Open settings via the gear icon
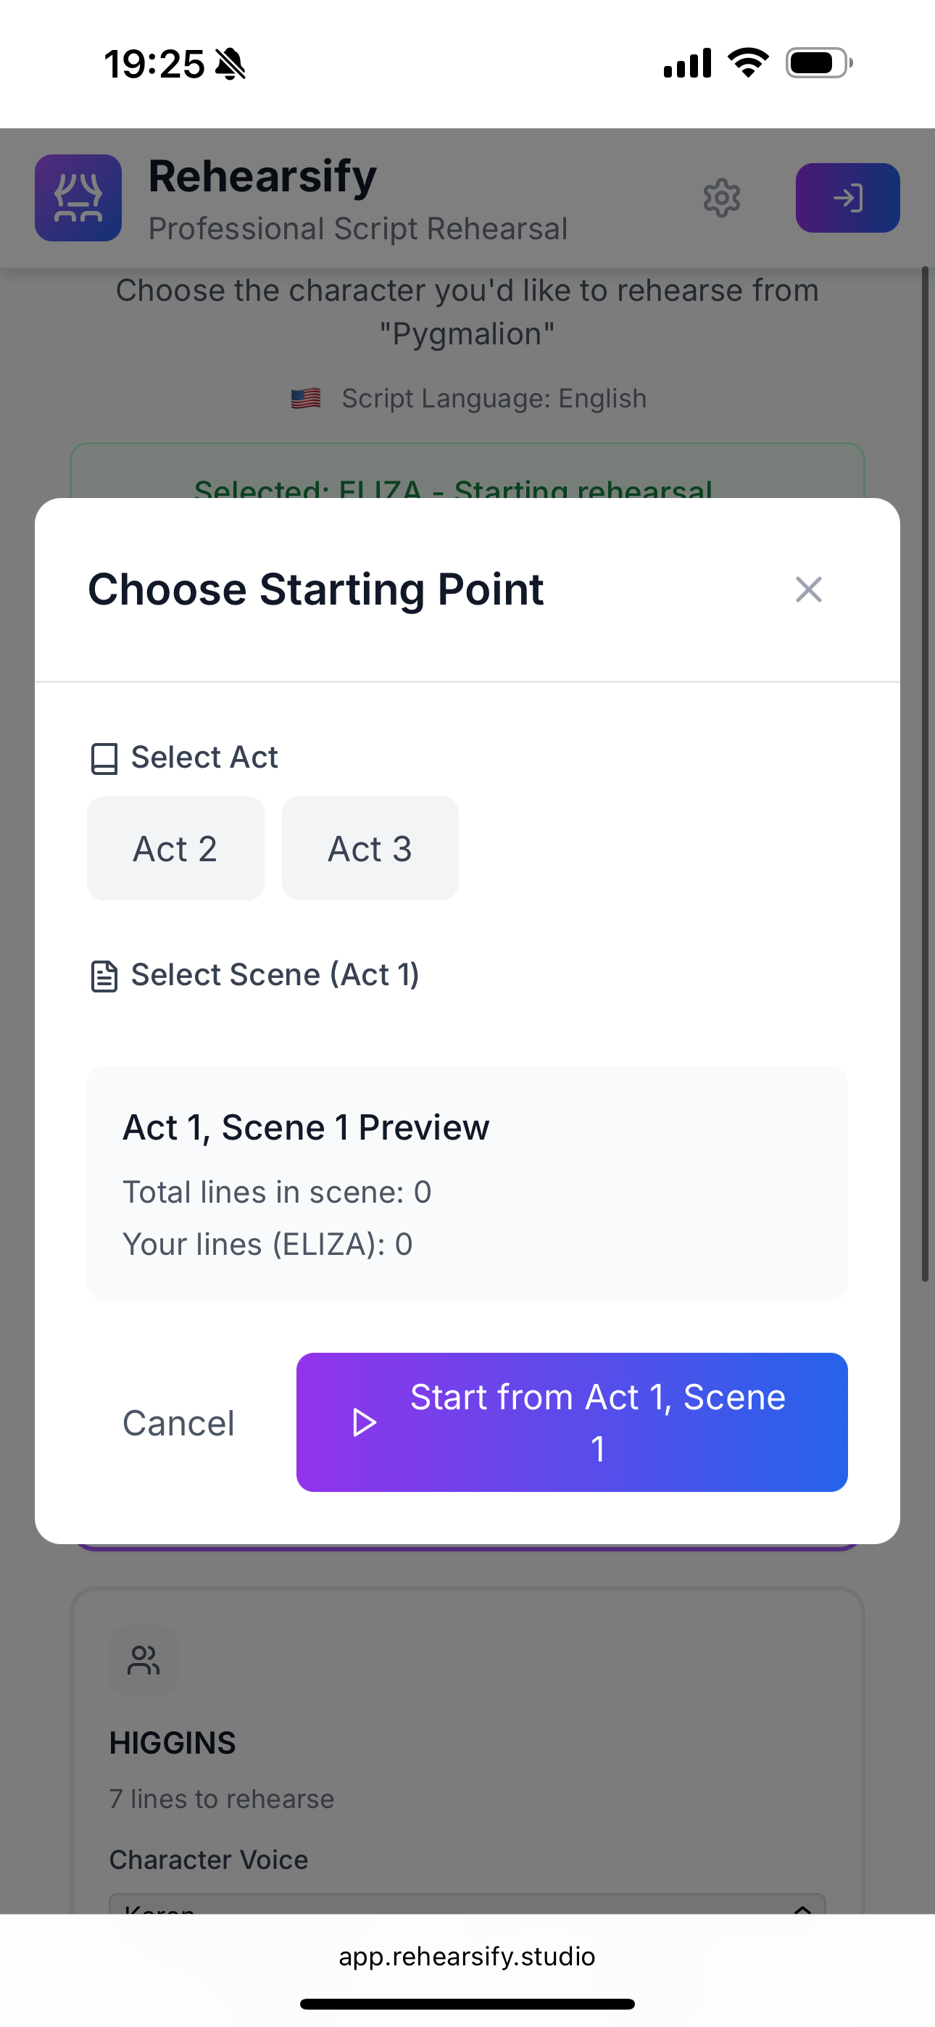 pos(721,197)
